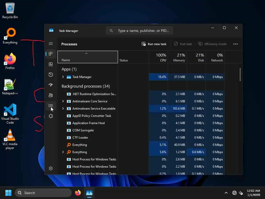Viewport: 265px width, 199px height.
Task: Expand the Antimalware Core Service row
Action: pyautogui.click(x=63, y=101)
